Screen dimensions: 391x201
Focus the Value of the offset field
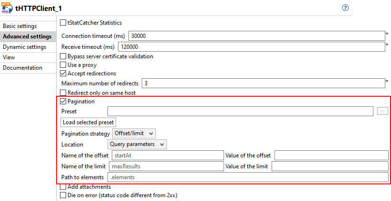point(331,155)
